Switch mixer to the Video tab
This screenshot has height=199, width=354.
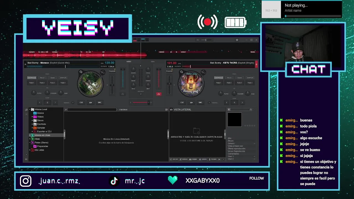[153, 61]
